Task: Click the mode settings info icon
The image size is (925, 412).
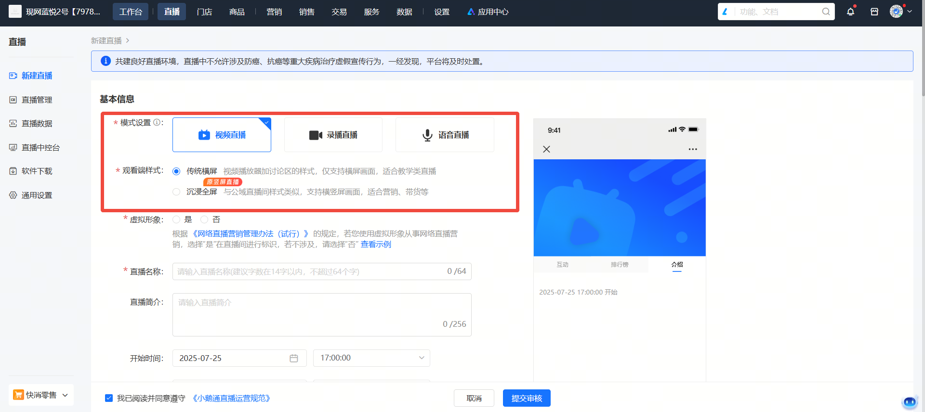Action: point(157,123)
